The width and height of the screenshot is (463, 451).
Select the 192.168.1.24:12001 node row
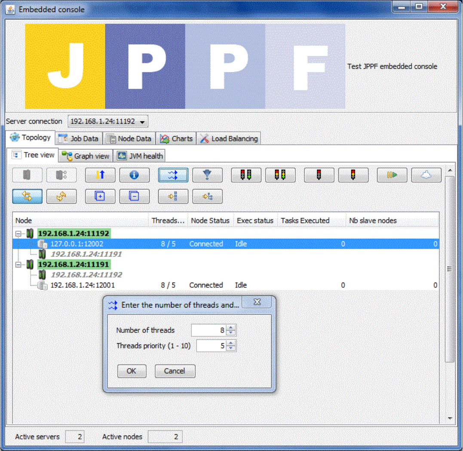226,285
